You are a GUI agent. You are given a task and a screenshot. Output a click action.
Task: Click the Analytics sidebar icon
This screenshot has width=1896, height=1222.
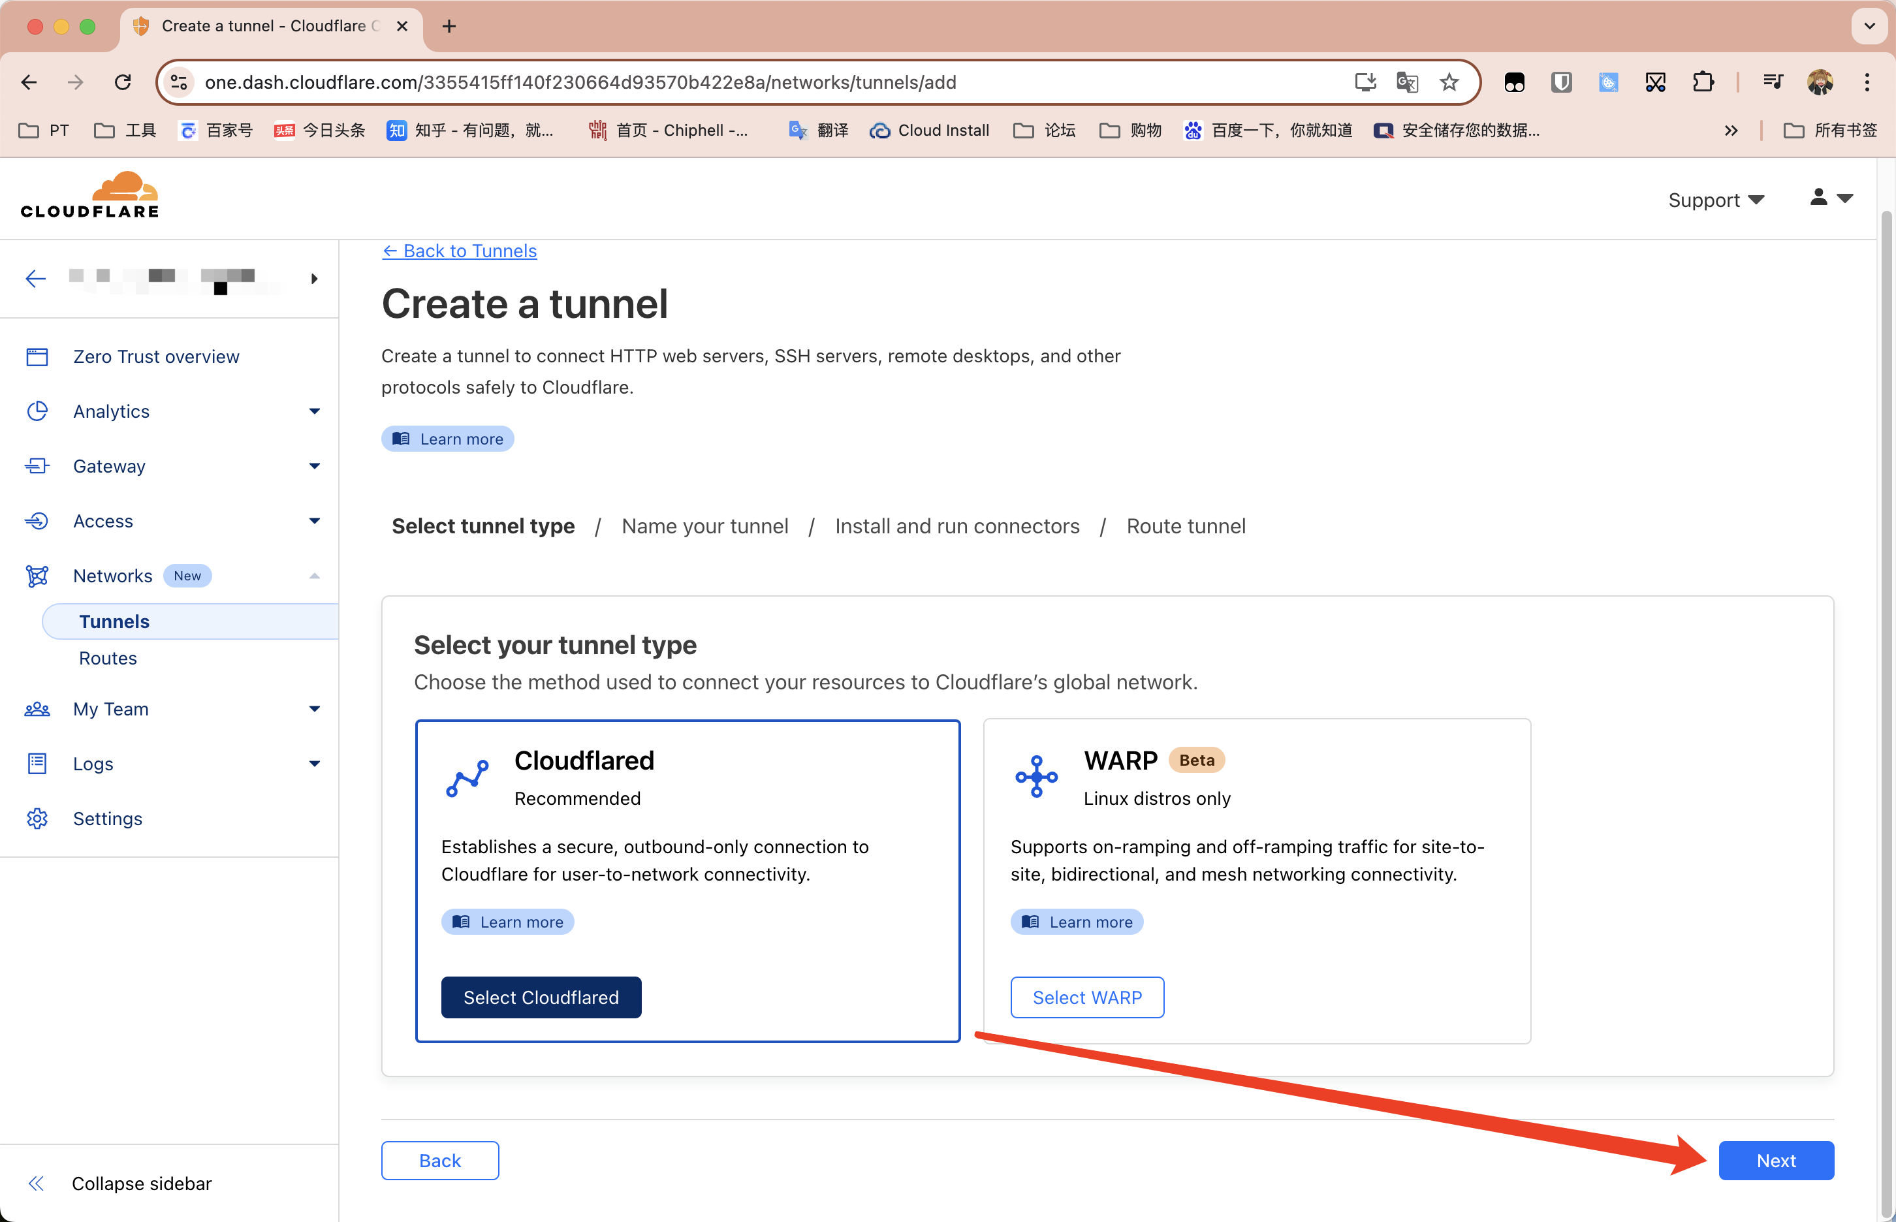37,411
